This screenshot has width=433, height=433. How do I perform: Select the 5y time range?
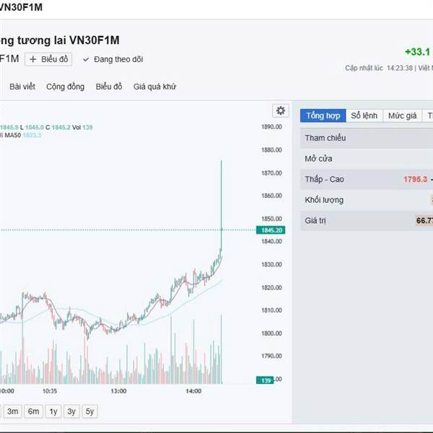(89, 411)
